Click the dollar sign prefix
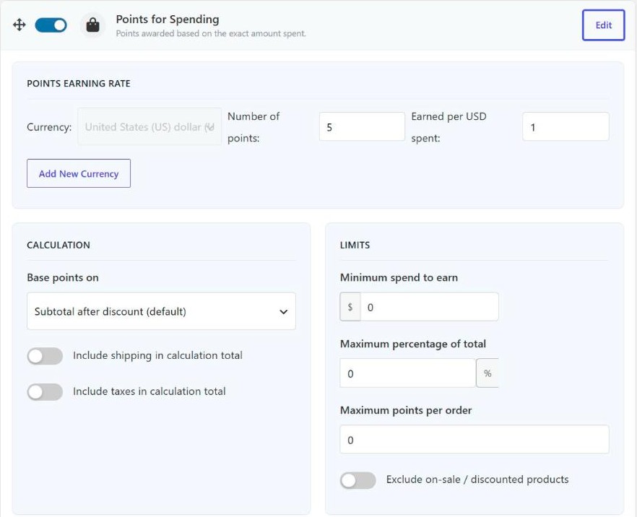The height and width of the screenshot is (517, 637). 350,307
